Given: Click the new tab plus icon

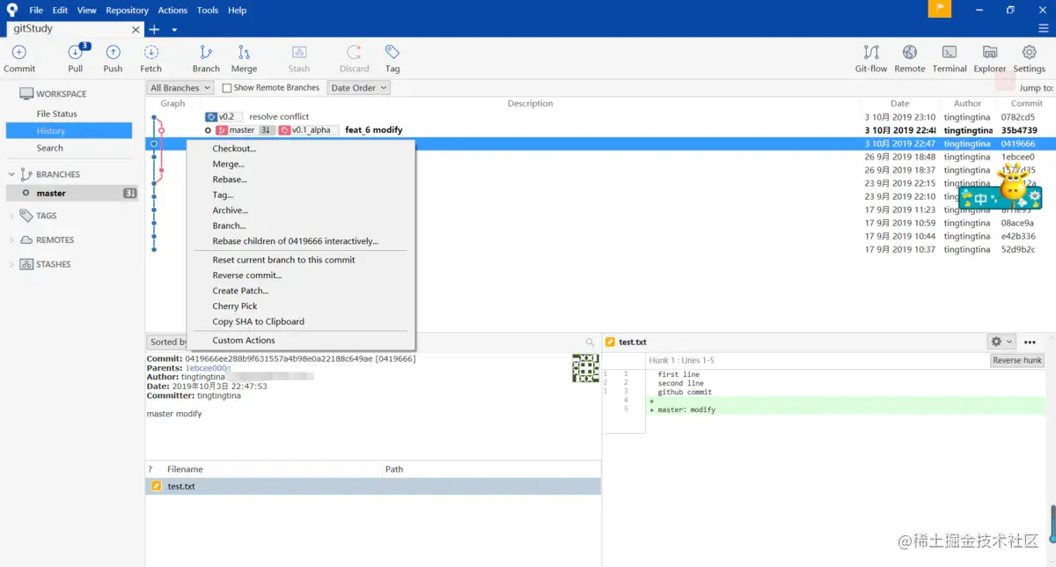Looking at the screenshot, I should pos(154,29).
